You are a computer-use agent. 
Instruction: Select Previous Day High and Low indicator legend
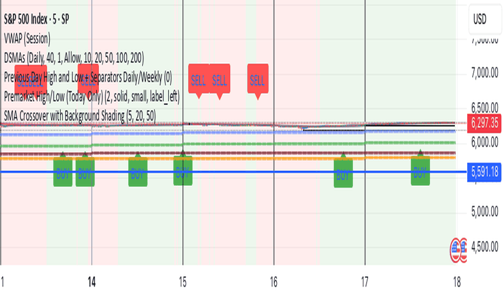click(88, 77)
